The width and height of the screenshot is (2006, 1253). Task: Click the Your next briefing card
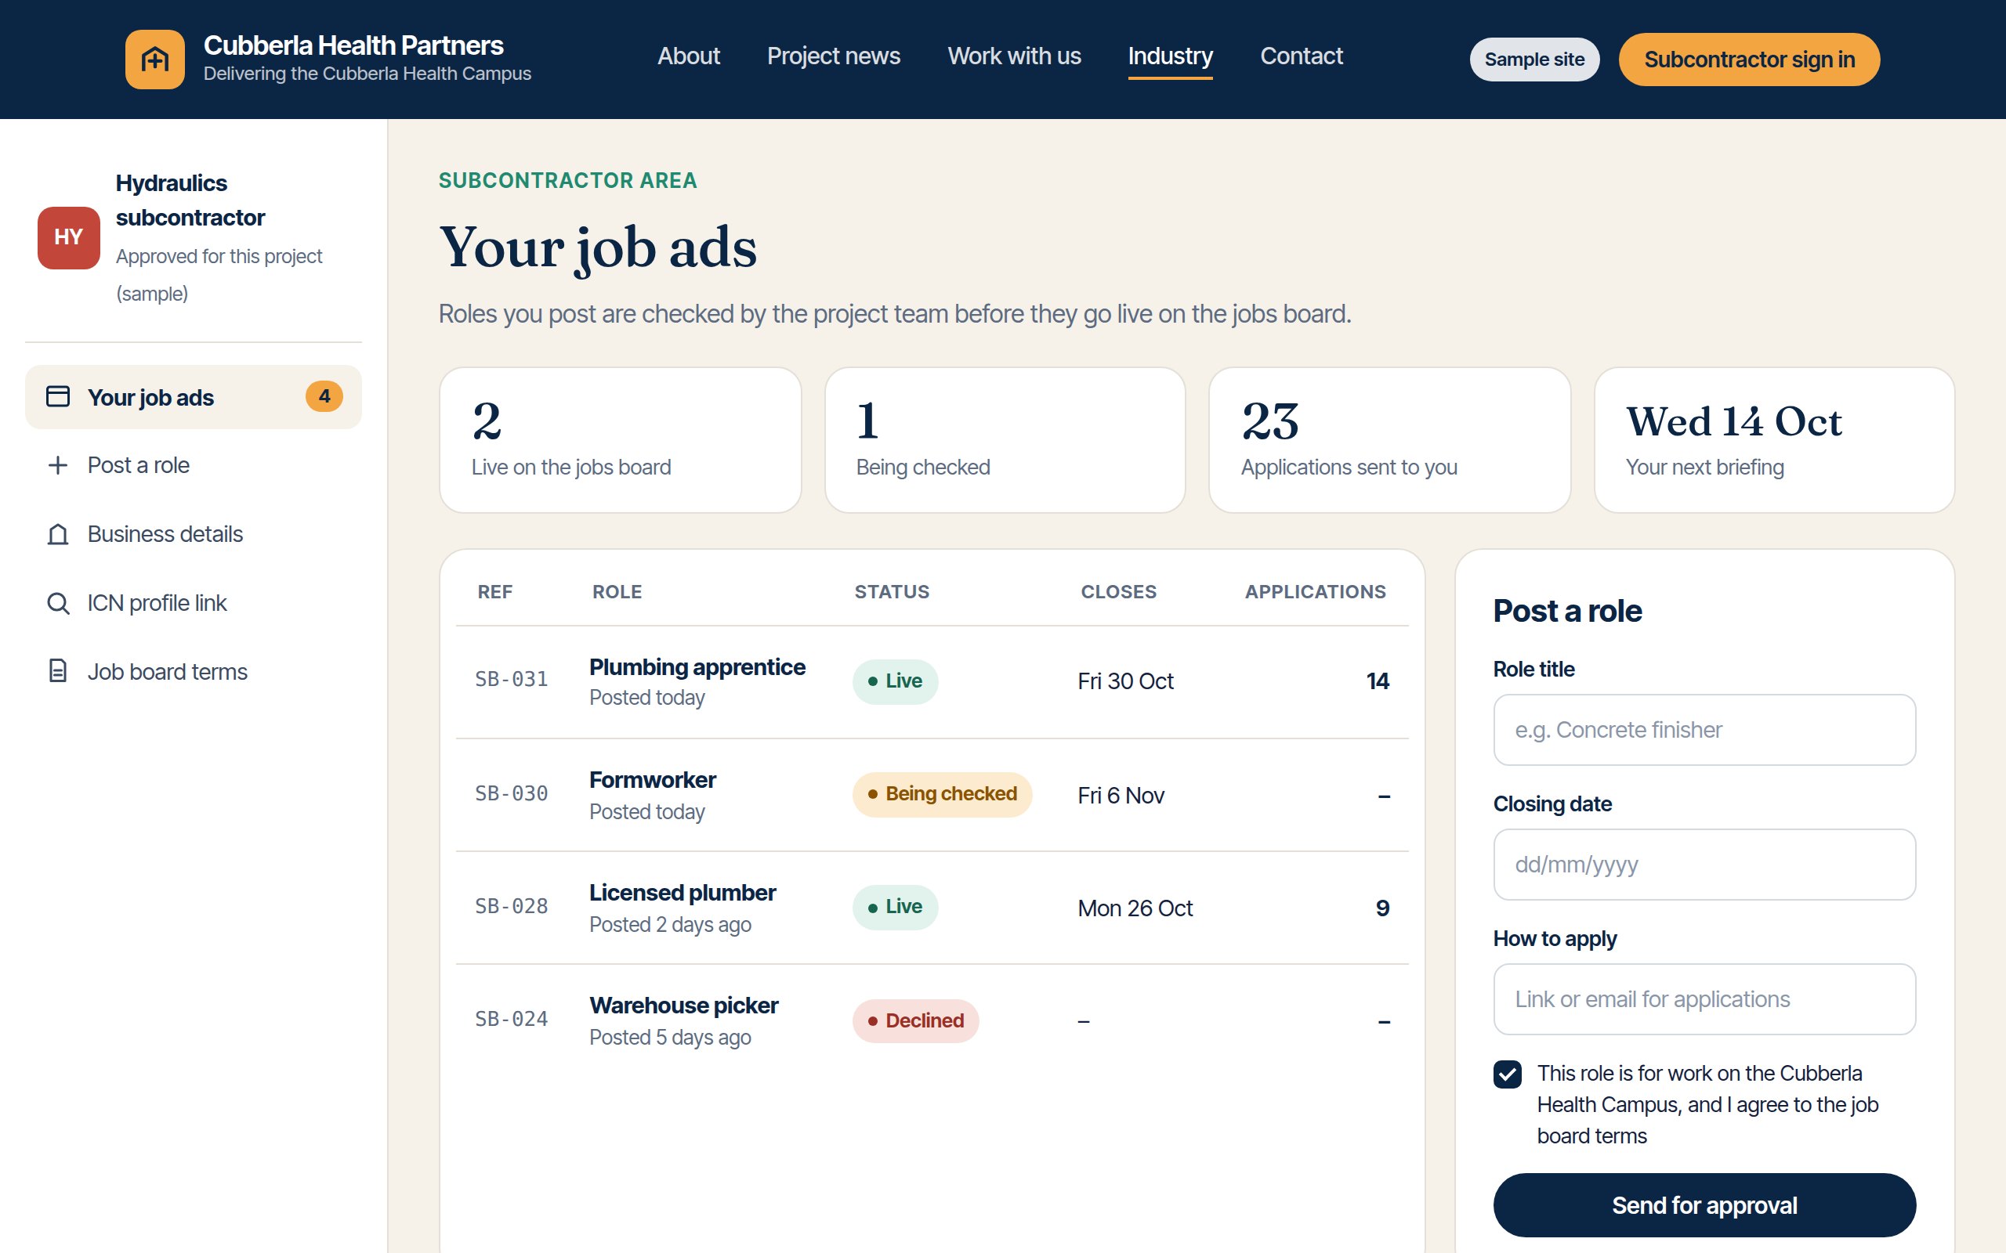(1774, 440)
